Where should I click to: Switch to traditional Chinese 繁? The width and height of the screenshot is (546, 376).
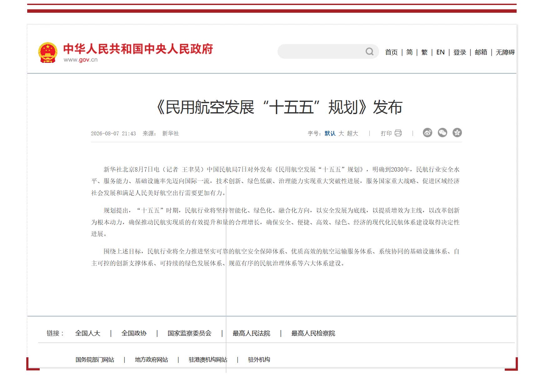click(424, 52)
